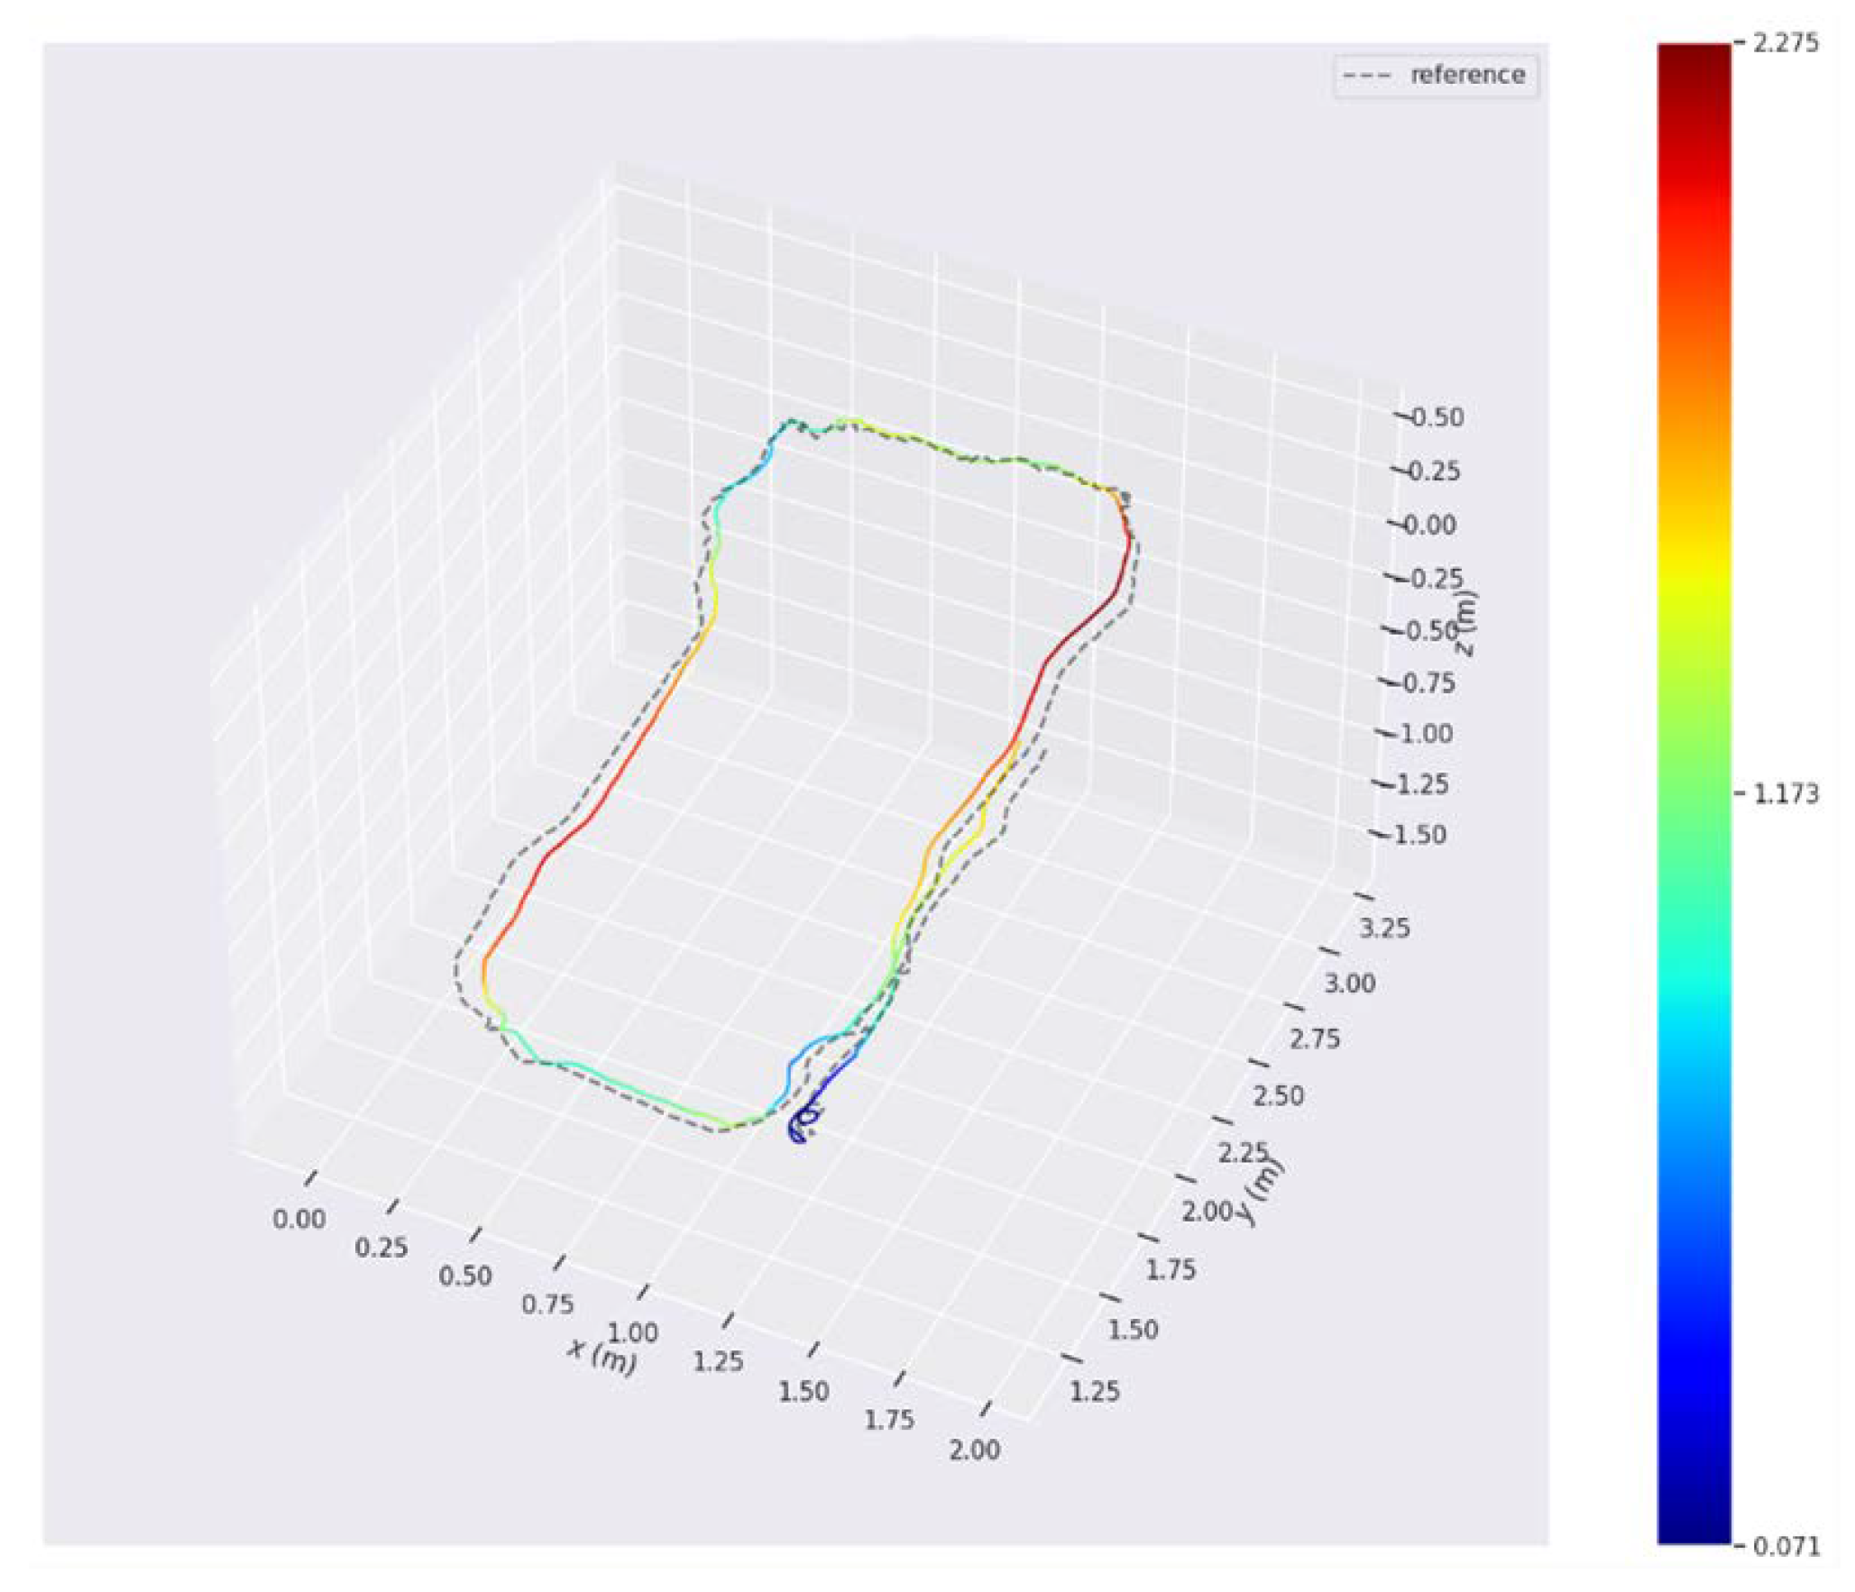Click the 0.00 tick on x axis
This screenshot has width=1855, height=1592.
click(x=298, y=1219)
